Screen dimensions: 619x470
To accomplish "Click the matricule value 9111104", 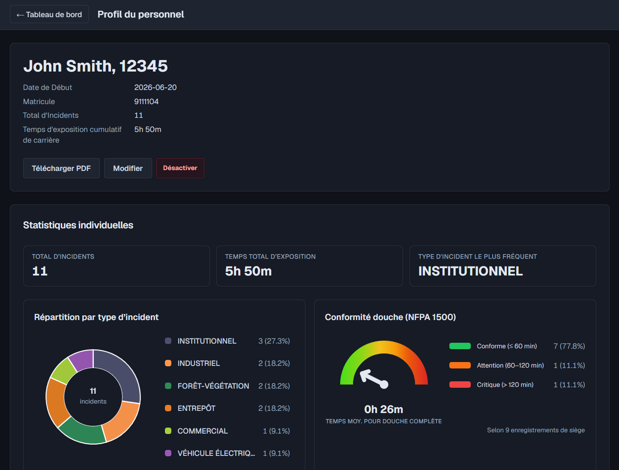I will (147, 102).
